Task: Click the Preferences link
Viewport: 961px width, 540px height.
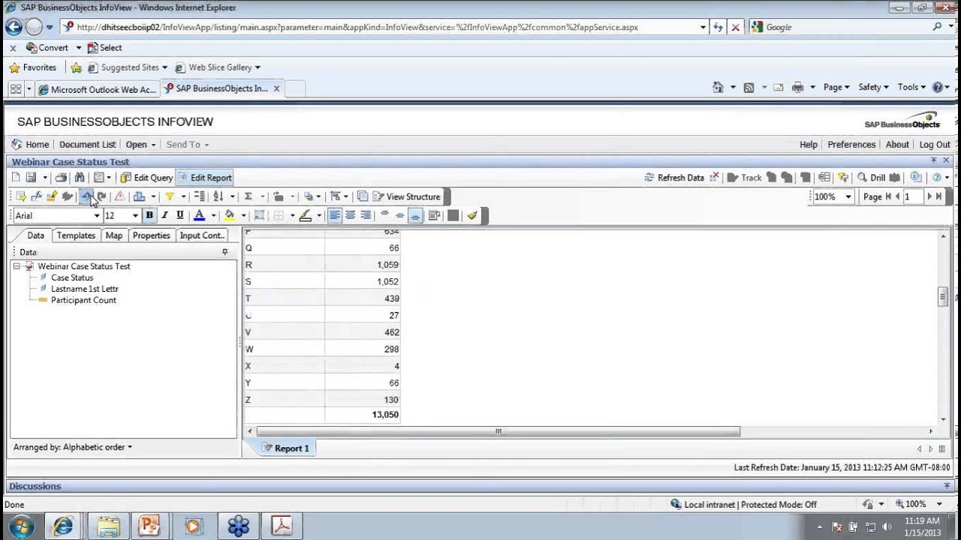Action: 851,145
